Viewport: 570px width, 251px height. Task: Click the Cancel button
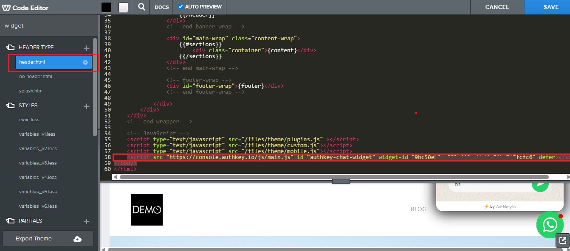click(x=497, y=7)
